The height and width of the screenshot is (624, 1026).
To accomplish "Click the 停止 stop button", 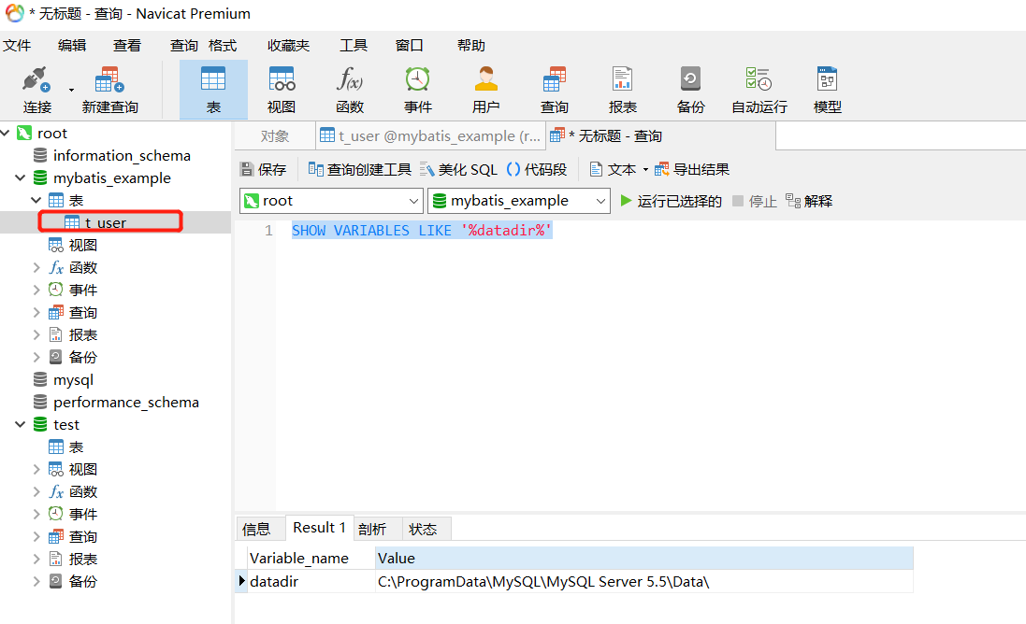I will pyautogui.click(x=755, y=201).
